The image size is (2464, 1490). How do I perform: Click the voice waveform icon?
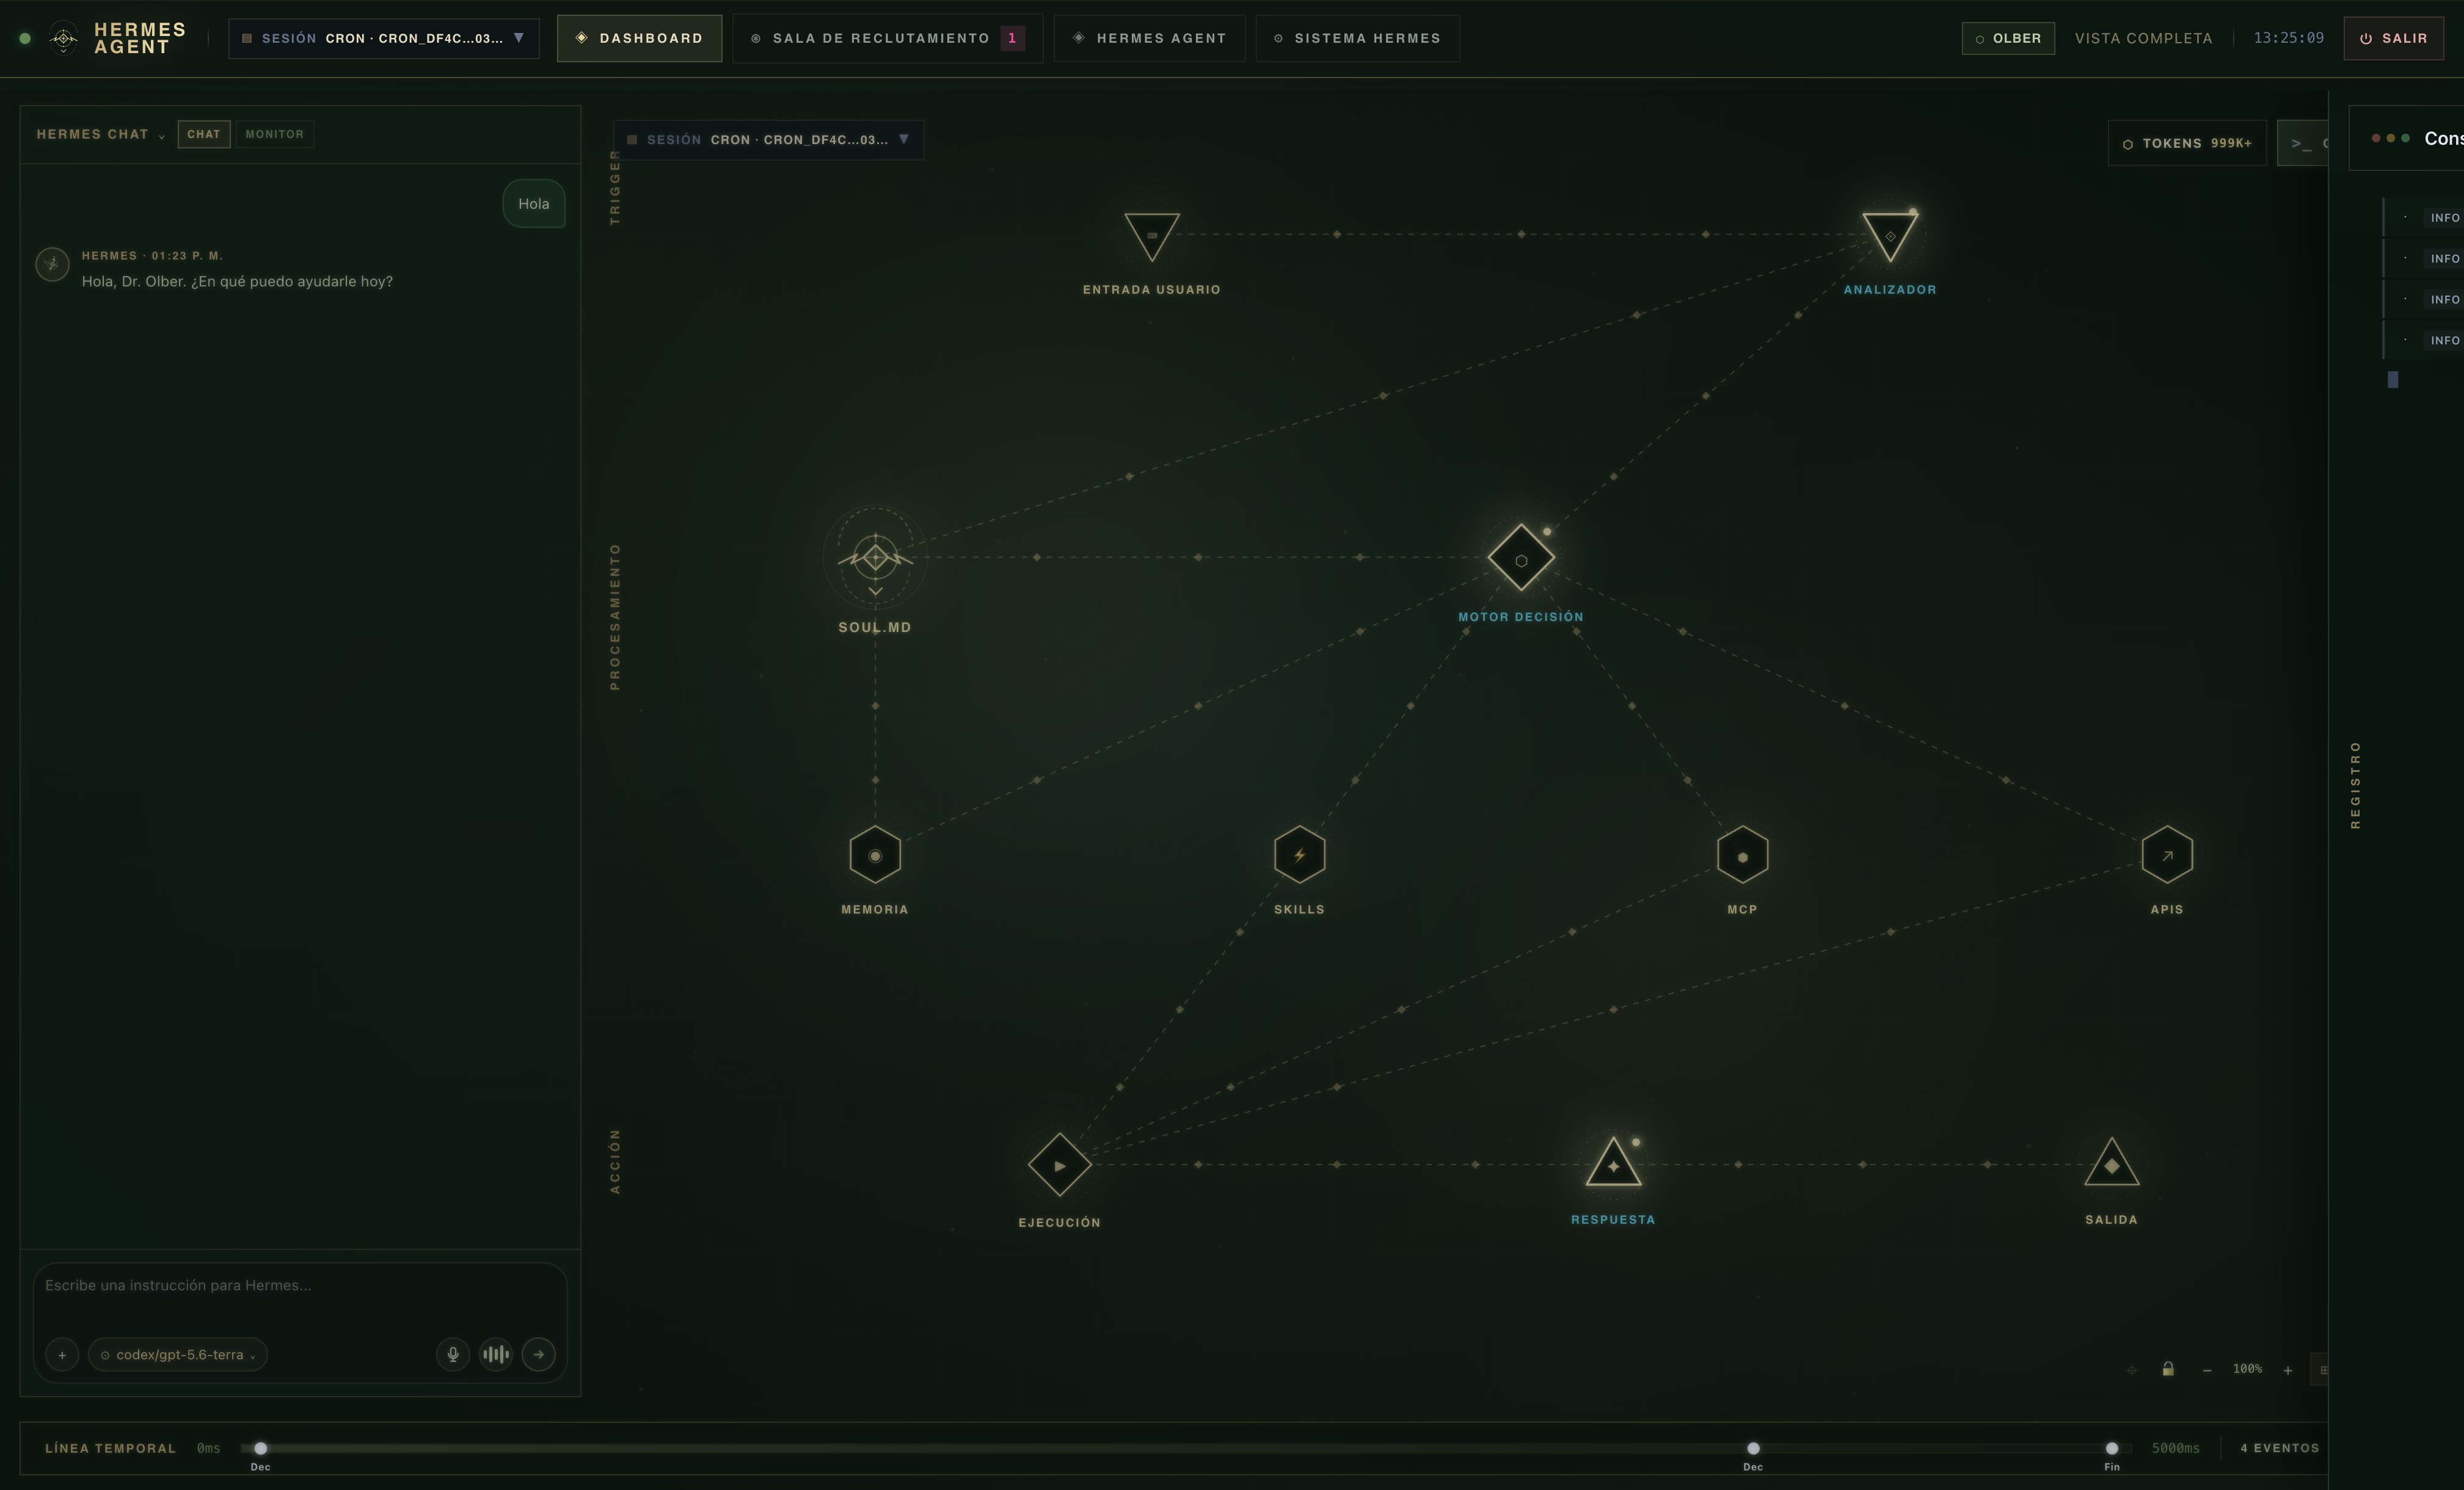(x=496, y=1354)
